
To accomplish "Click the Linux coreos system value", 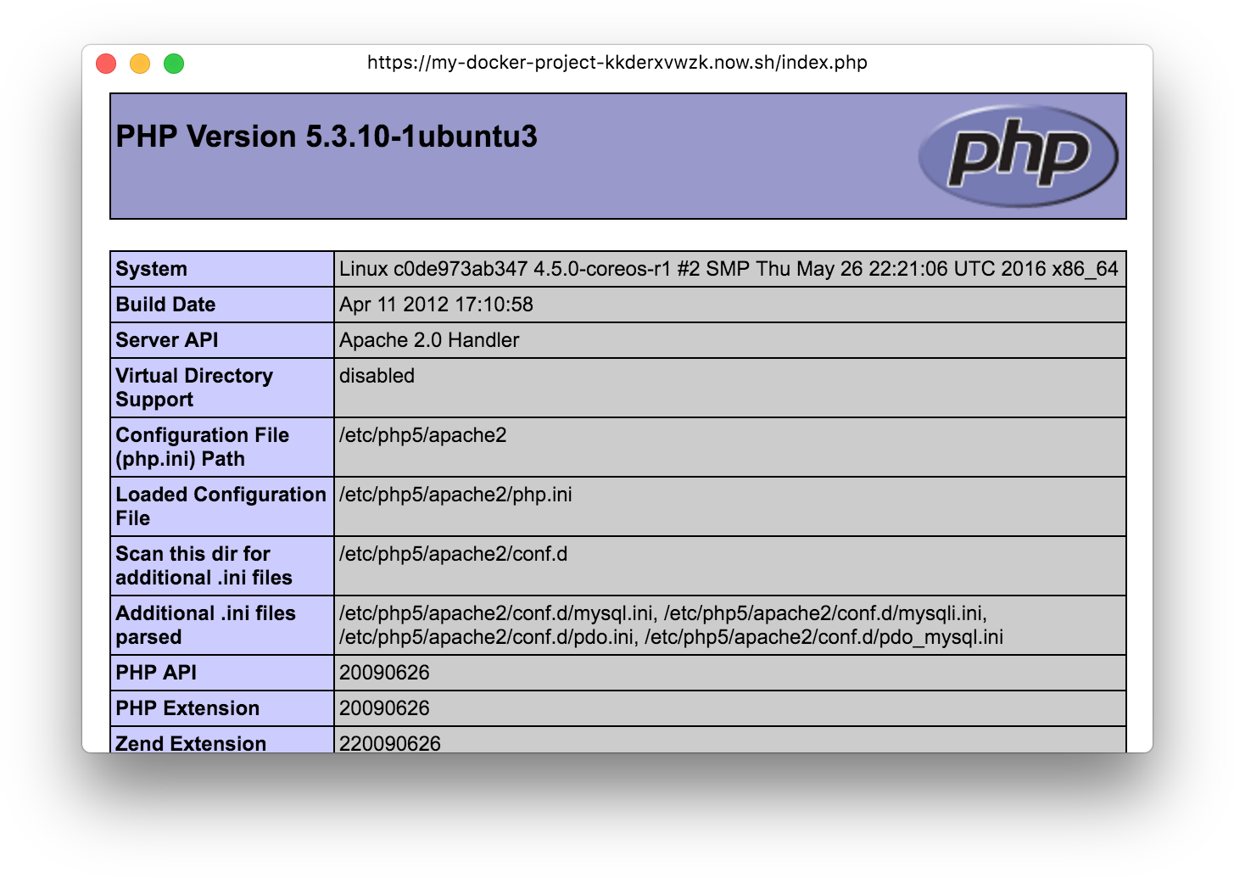I will coord(728,269).
